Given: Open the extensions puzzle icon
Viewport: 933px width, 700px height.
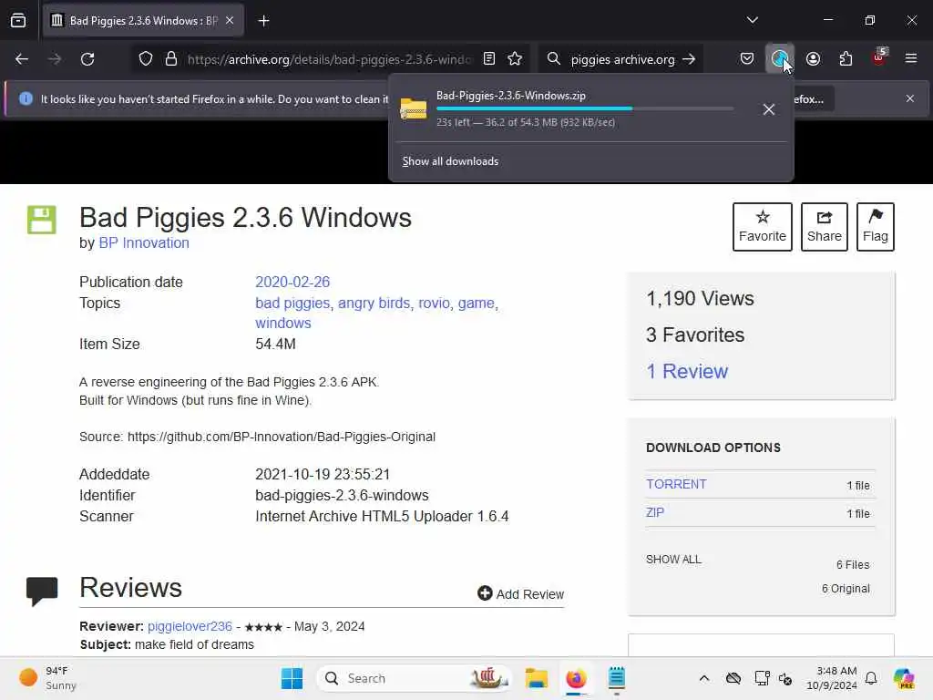Looking at the screenshot, I should click(x=846, y=58).
